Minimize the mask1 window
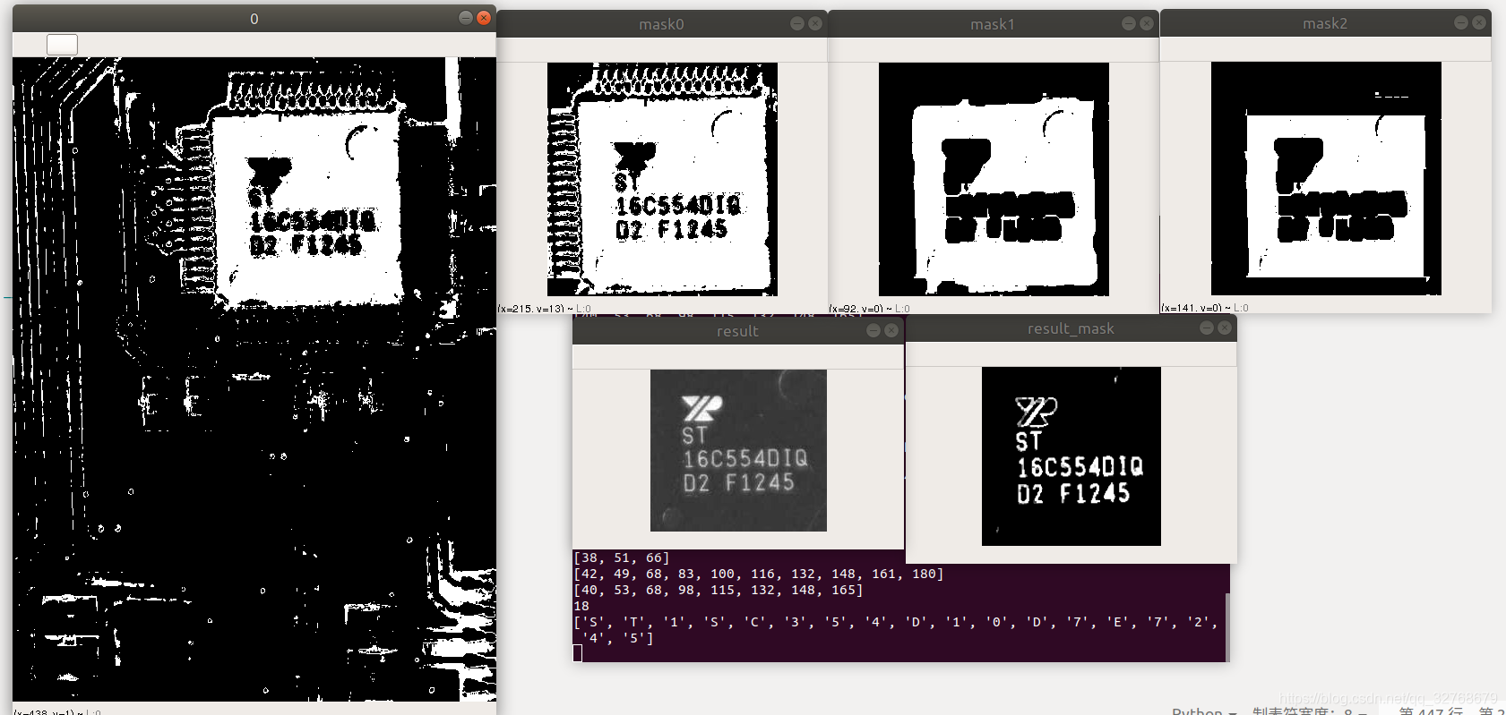 [x=1129, y=24]
